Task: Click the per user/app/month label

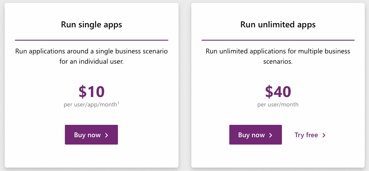Action: [x=91, y=105]
